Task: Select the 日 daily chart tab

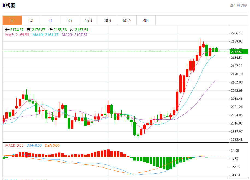Action: 12,20
